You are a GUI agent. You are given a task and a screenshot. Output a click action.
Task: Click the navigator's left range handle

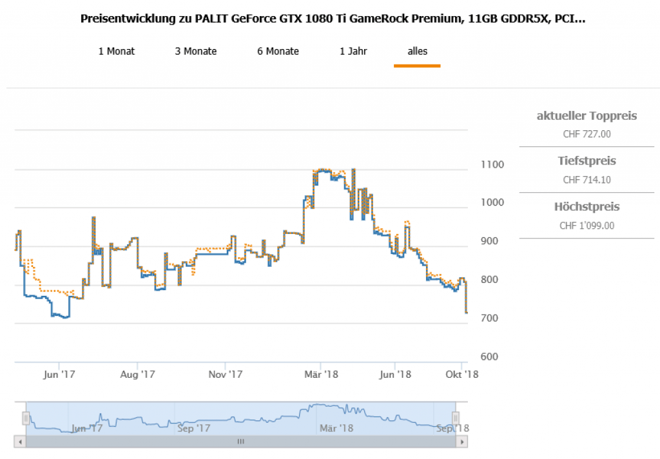(x=26, y=418)
